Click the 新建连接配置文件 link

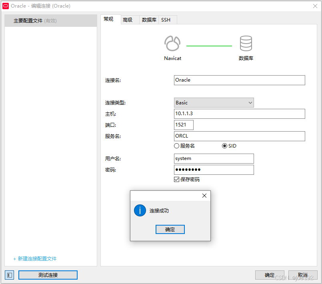pyautogui.click(x=35, y=259)
